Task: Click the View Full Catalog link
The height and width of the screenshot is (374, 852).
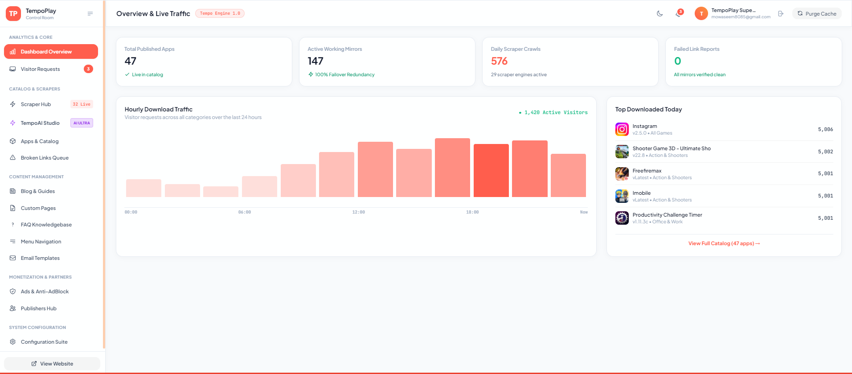Action: (x=724, y=243)
